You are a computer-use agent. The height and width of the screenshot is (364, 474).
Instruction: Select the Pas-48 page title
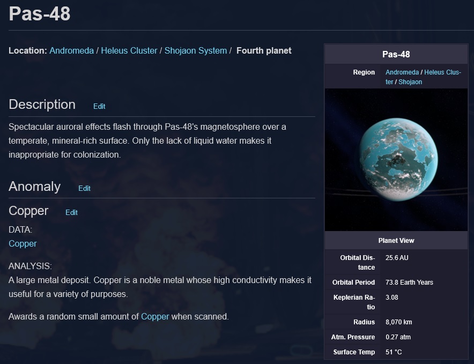tap(40, 13)
